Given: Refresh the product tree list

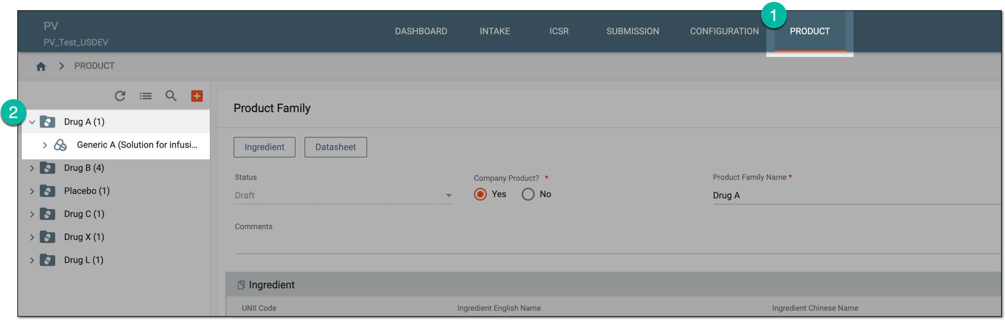Looking at the screenshot, I should point(120,96).
